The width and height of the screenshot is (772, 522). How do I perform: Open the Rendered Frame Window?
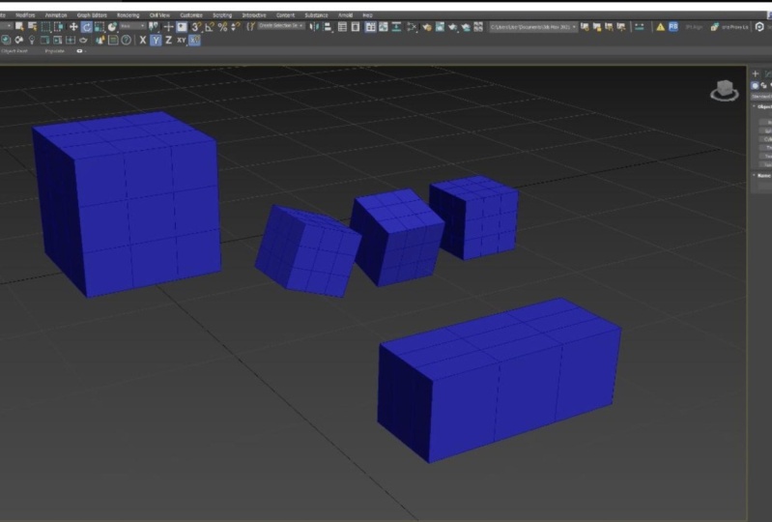pos(440,27)
